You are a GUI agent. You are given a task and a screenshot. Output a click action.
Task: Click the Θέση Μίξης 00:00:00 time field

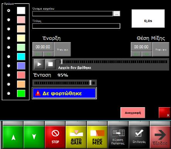pos(141,47)
